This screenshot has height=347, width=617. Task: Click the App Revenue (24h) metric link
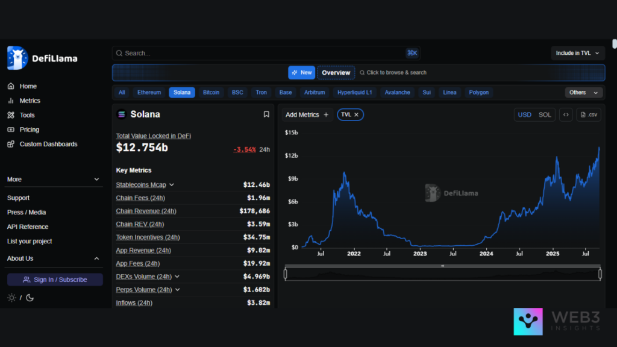pos(143,250)
